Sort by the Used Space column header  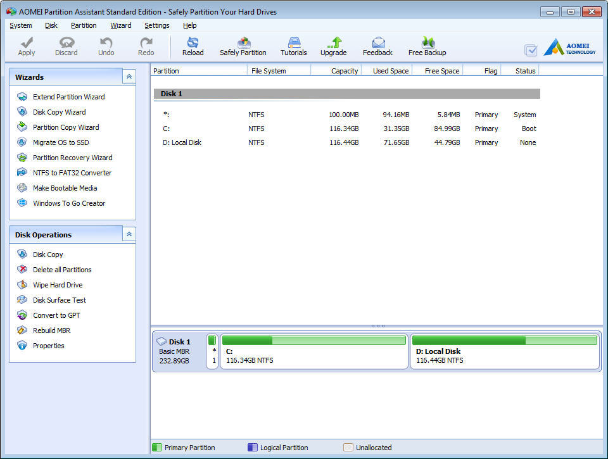click(x=386, y=70)
